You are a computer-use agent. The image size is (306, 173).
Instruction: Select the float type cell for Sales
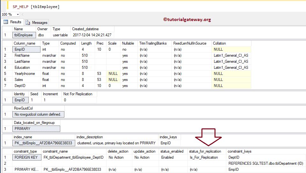coord(50,80)
